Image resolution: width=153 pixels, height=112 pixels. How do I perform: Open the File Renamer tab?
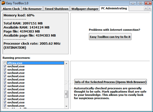pyautogui.click(x=32, y=9)
